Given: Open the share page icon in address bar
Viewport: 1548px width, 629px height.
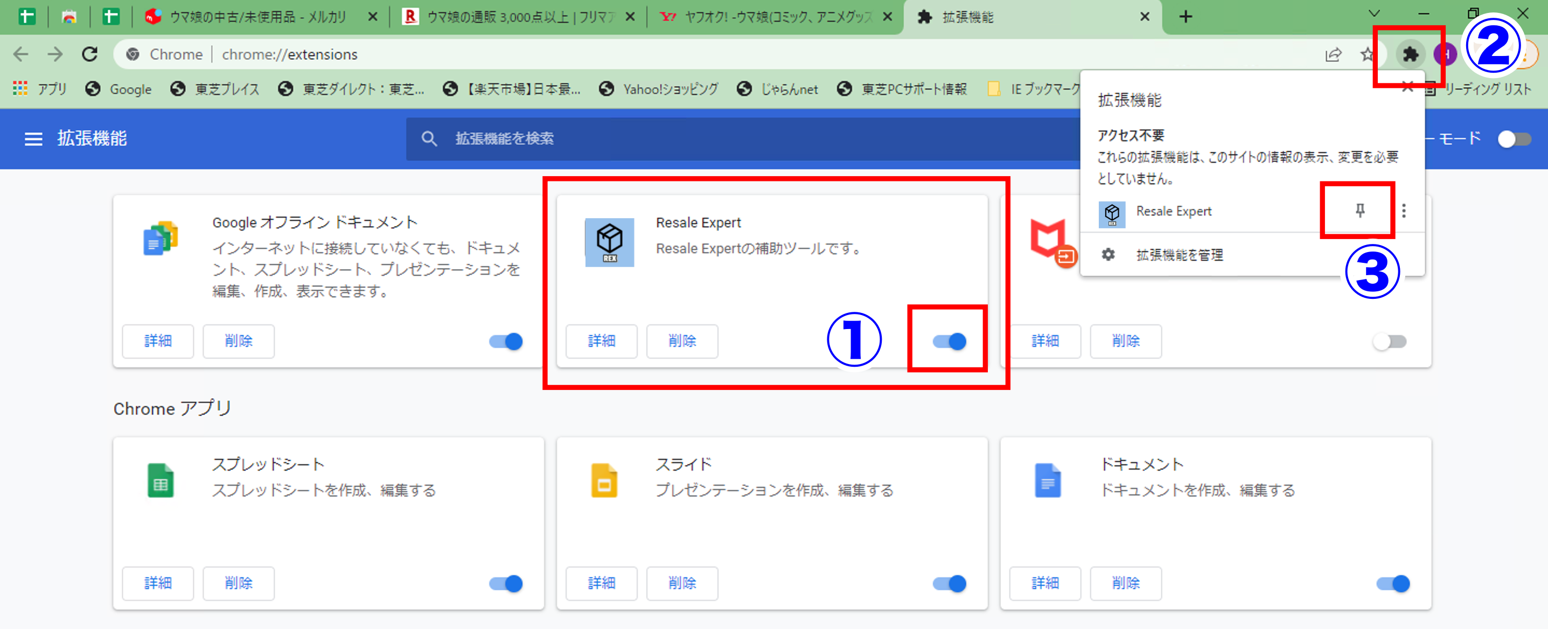Looking at the screenshot, I should [x=1333, y=55].
